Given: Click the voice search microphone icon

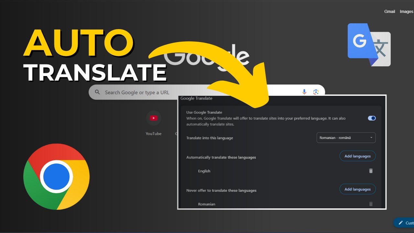Looking at the screenshot, I should pos(304,92).
